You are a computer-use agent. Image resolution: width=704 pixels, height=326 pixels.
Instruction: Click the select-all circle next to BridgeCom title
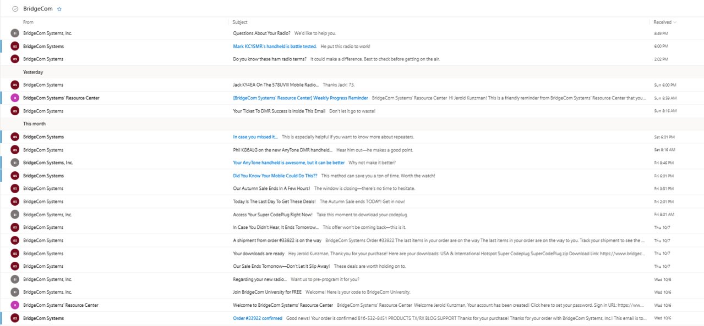click(15, 9)
